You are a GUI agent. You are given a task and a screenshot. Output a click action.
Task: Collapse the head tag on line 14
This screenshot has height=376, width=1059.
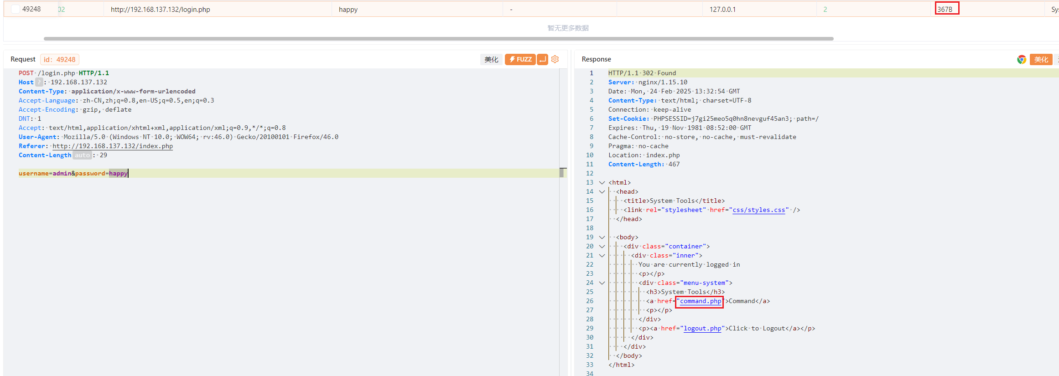pyautogui.click(x=602, y=191)
